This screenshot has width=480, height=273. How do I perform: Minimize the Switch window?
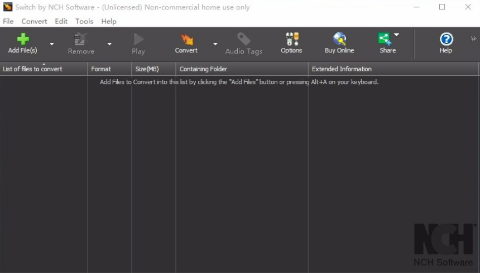click(416, 7)
